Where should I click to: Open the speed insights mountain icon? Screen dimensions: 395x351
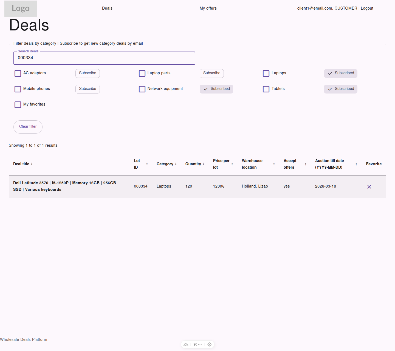[x=186, y=344]
